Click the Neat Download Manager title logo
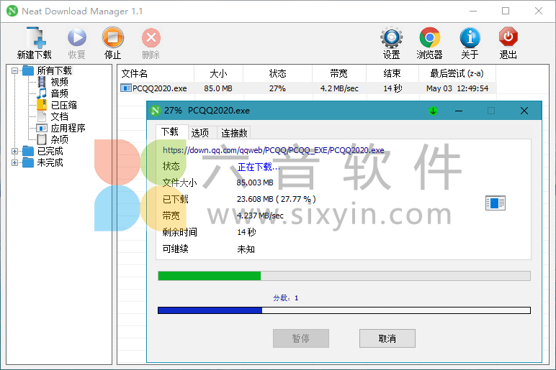 [12, 11]
